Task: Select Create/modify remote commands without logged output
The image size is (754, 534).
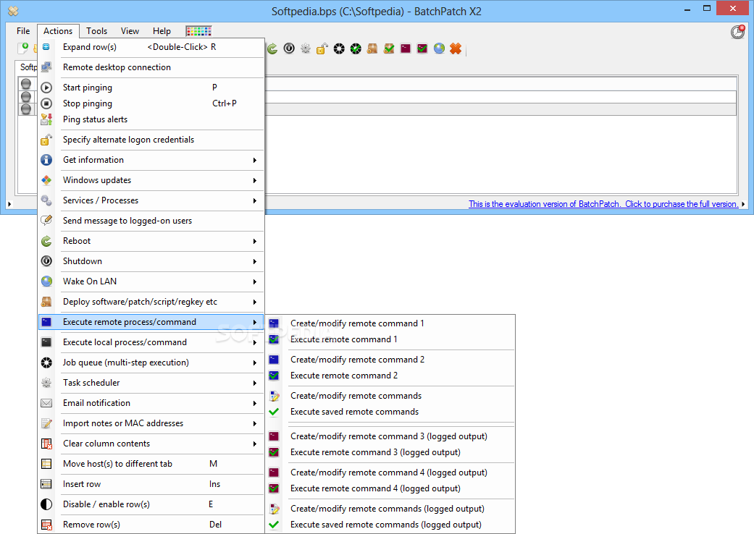Action: pyautogui.click(x=390, y=396)
